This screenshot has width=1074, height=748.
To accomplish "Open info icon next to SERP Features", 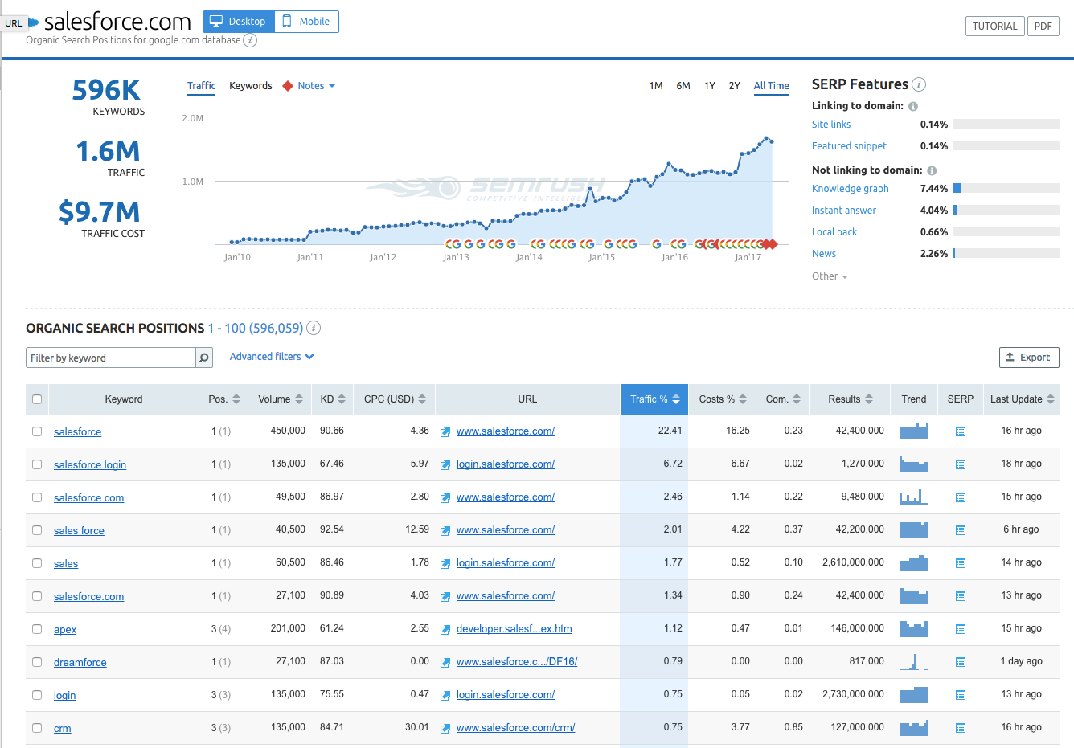I will (x=919, y=84).
